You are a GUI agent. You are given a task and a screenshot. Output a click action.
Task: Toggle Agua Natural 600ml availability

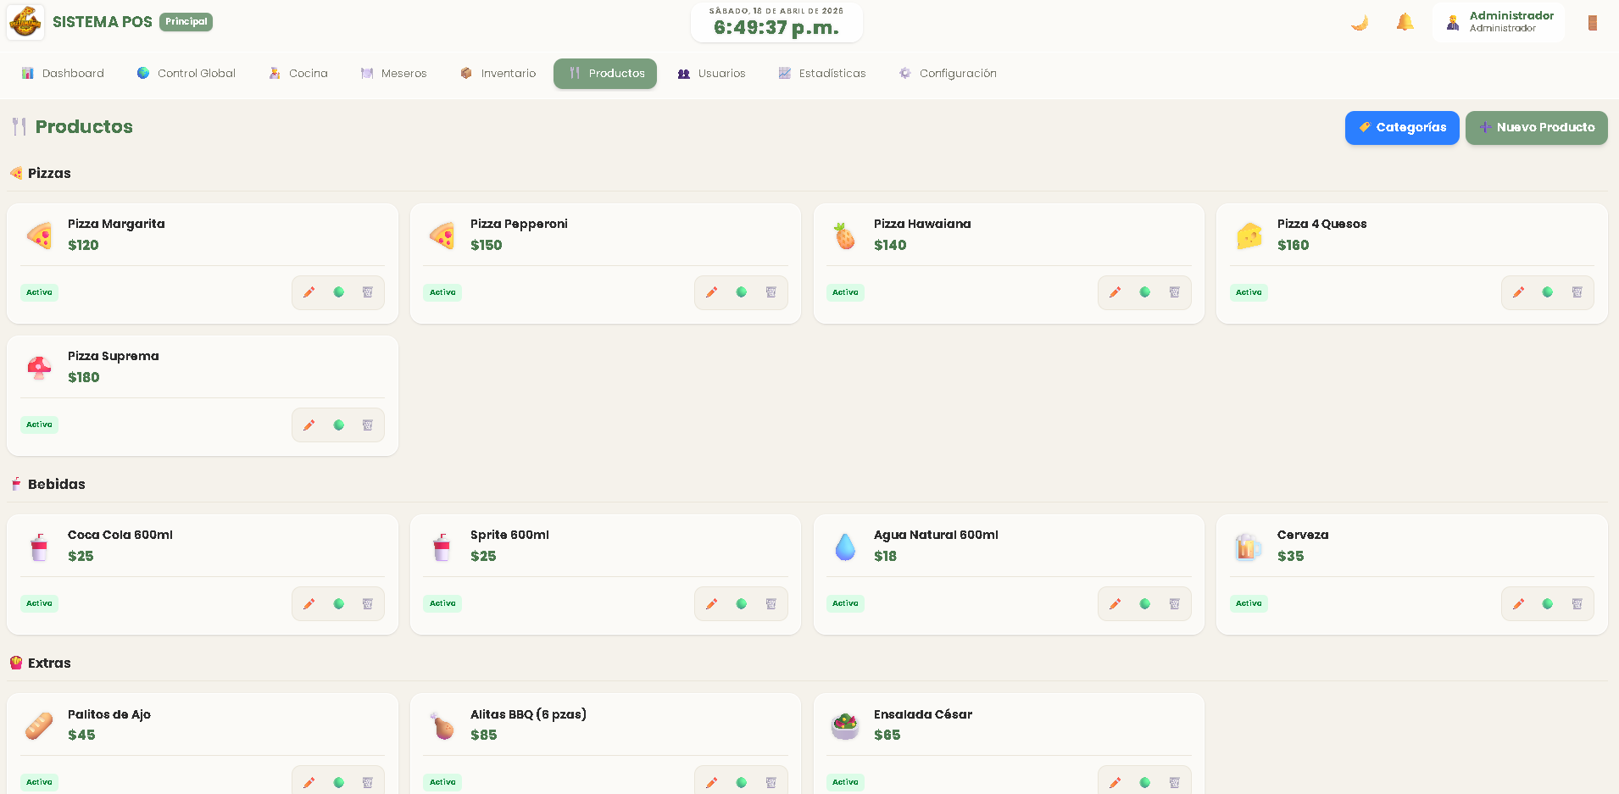(1144, 604)
